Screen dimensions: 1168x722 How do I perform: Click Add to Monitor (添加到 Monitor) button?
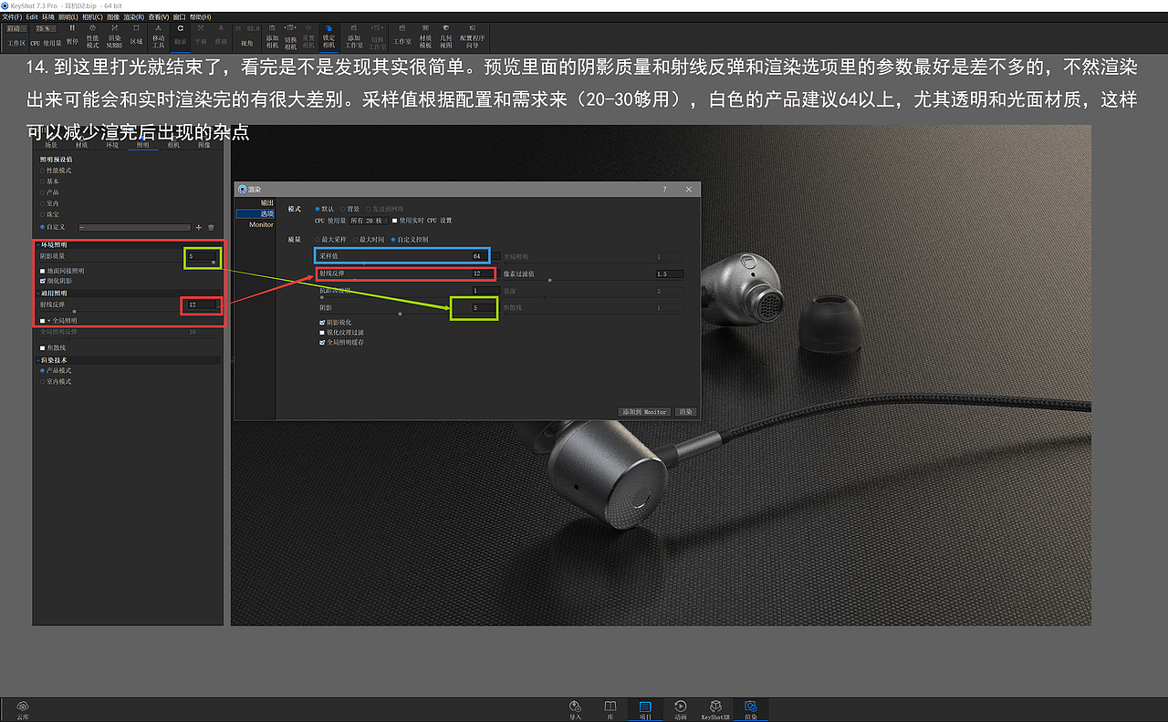tap(644, 412)
